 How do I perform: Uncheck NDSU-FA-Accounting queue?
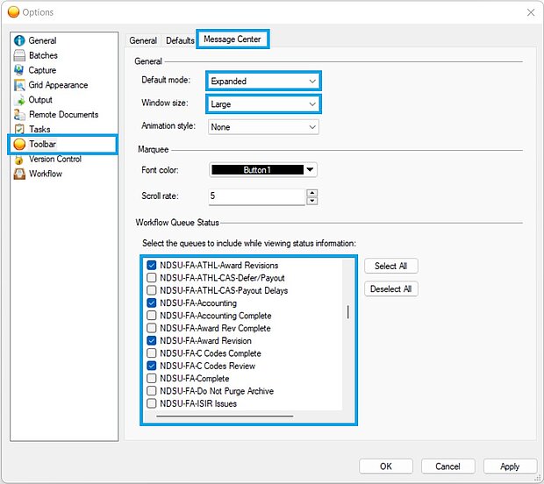[151, 303]
